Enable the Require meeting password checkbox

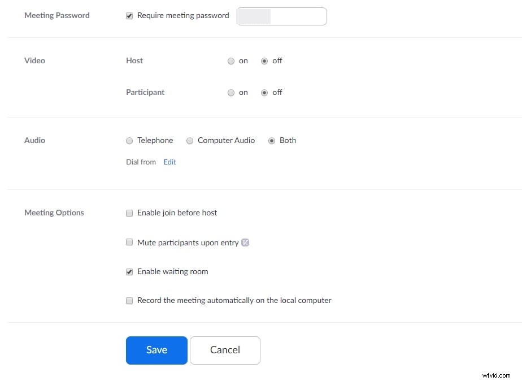point(129,16)
